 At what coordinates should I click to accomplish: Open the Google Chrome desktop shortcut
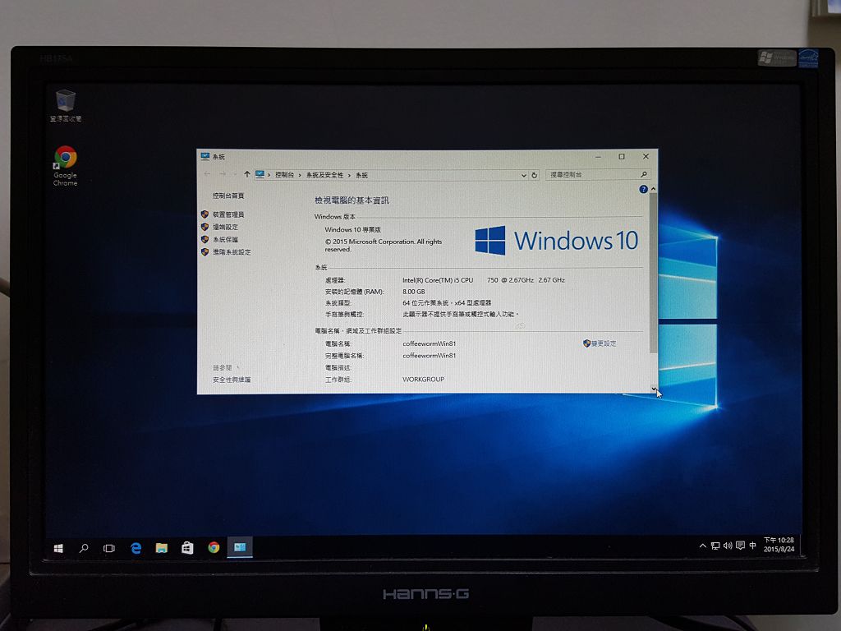[66, 166]
